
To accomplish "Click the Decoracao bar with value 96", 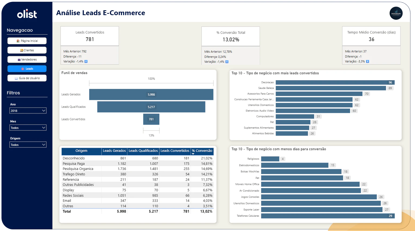I will [x=335, y=82].
